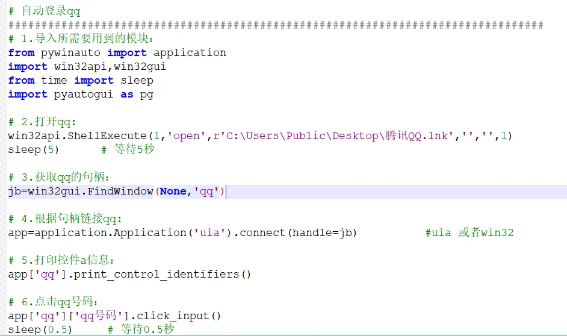
Task: Click 'pyautogui' in the import line
Action: coord(84,95)
